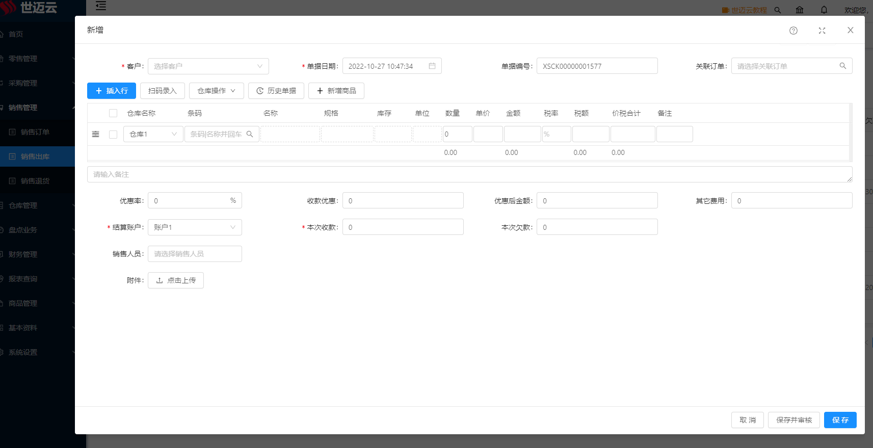The image size is (873, 448).
Task: Click the 关联订单 input field
Action: point(792,66)
